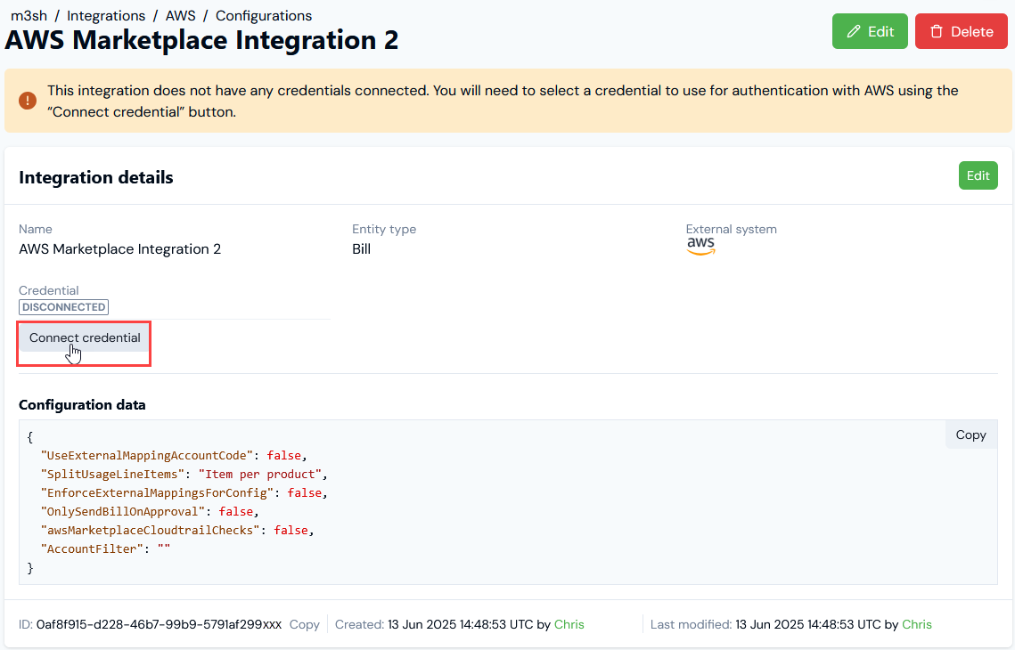Click the trash icon in the Delete button
This screenshot has width=1015, height=650.
coord(936,32)
